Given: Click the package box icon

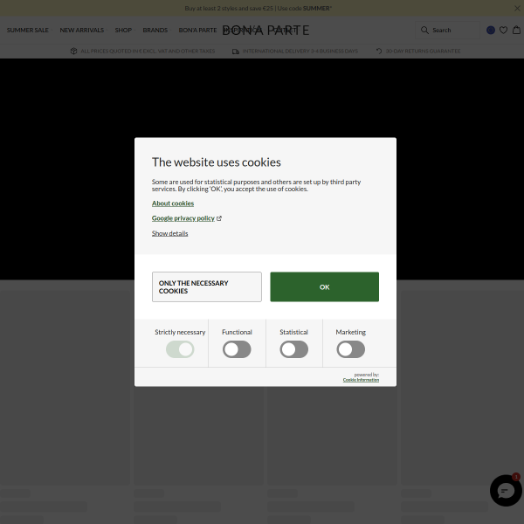Looking at the screenshot, I should pyautogui.click(x=74, y=51).
